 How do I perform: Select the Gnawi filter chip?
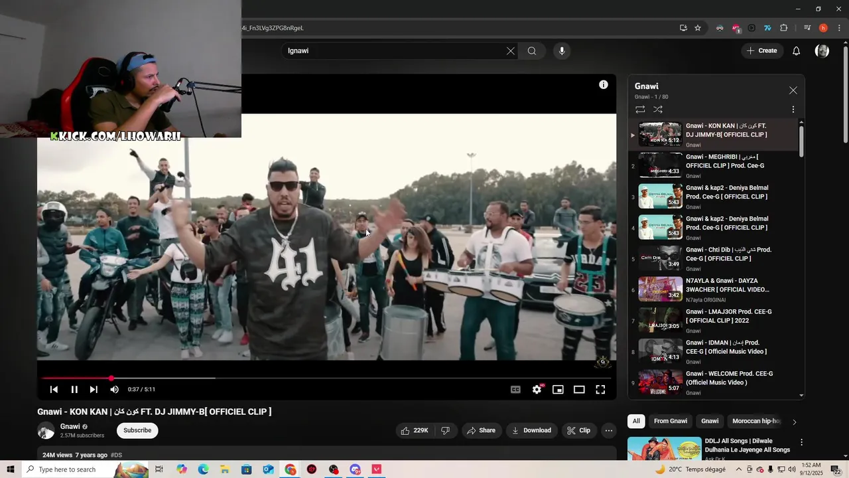pyautogui.click(x=710, y=421)
